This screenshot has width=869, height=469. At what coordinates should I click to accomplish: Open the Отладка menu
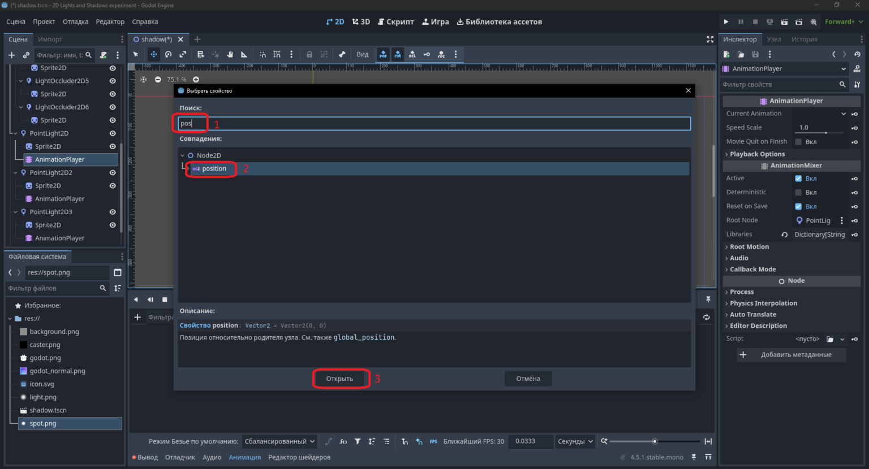coord(75,21)
